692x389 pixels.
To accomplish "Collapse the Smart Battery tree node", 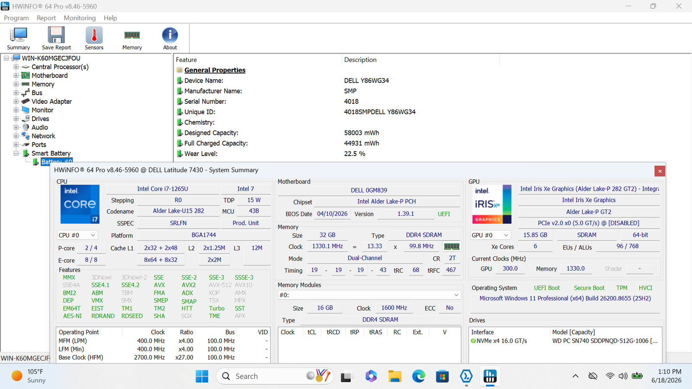I will tap(16, 153).
